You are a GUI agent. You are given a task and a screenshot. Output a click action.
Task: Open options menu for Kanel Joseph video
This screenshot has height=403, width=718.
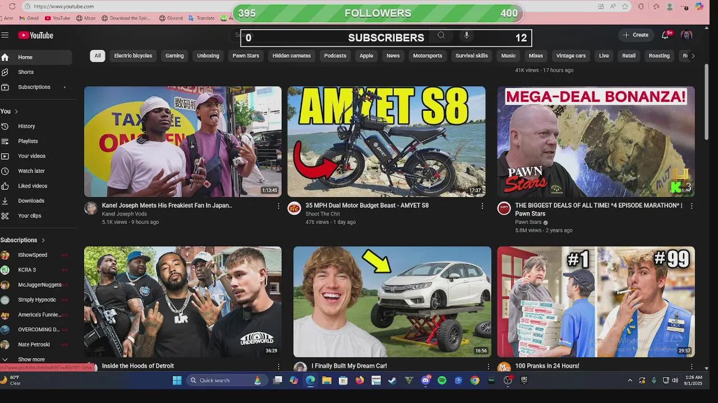pos(278,206)
